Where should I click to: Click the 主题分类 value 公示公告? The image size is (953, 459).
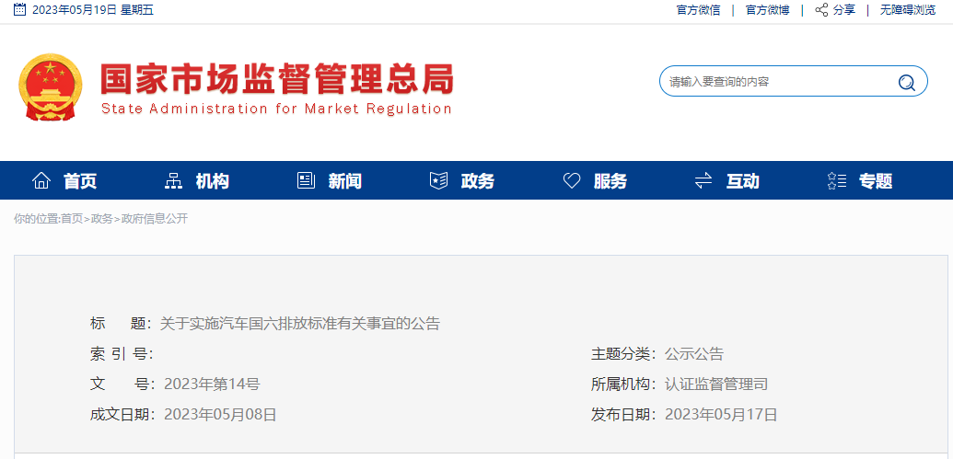(x=694, y=354)
